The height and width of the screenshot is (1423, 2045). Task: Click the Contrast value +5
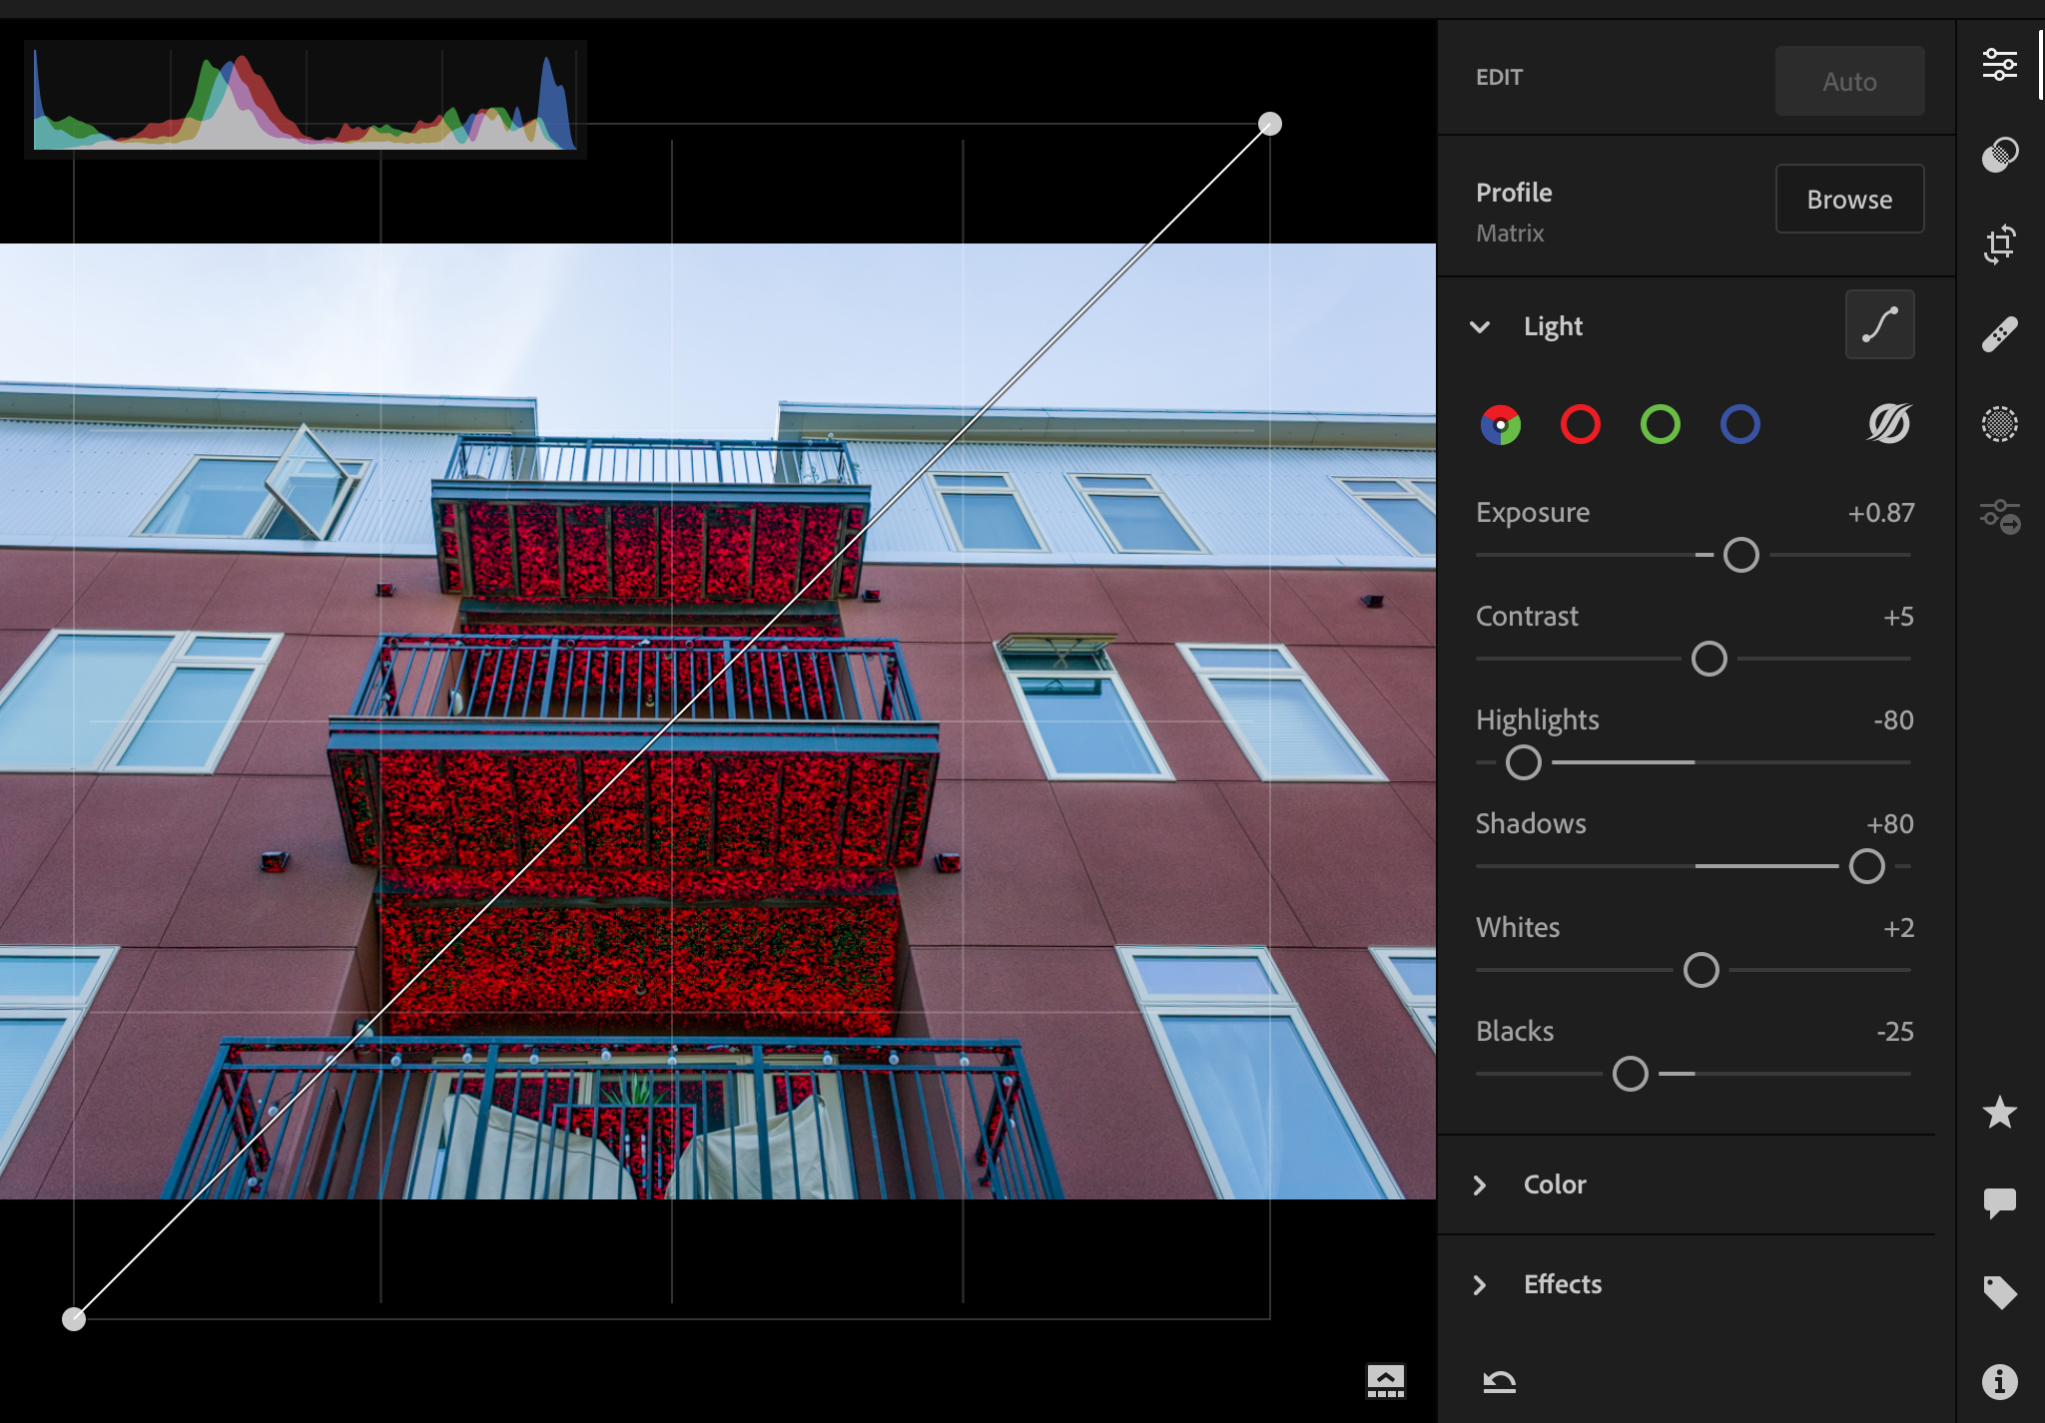(x=1898, y=617)
